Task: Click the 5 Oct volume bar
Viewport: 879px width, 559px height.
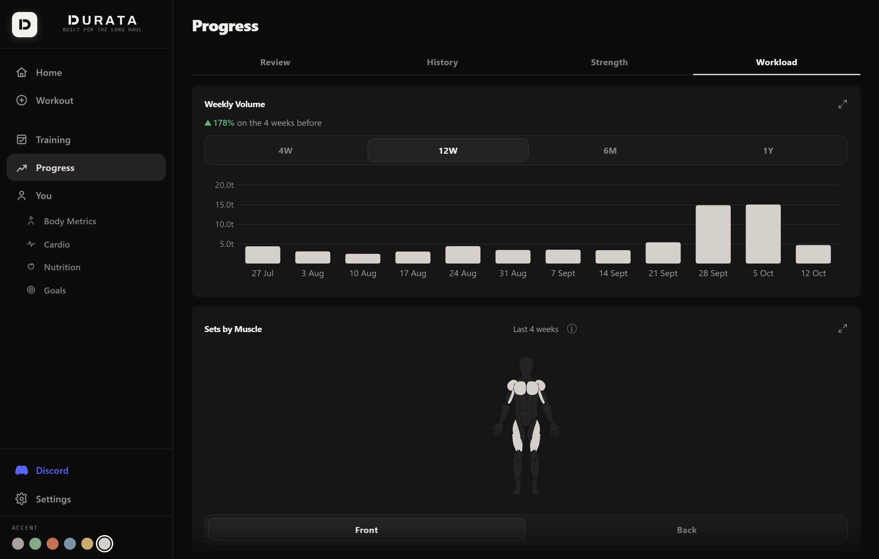Action: [763, 234]
